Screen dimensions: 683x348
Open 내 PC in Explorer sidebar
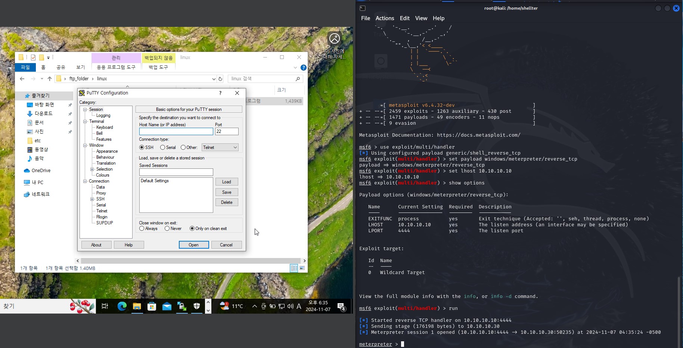pos(37,183)
